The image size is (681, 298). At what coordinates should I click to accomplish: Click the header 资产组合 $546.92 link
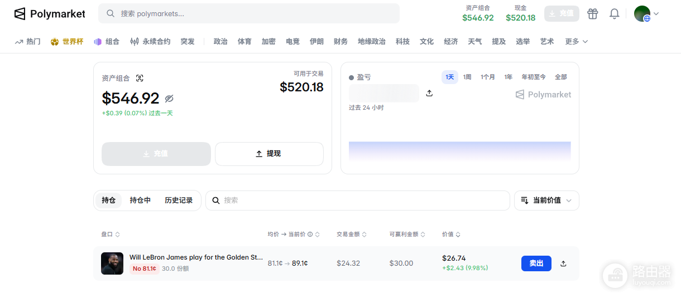(478, 13)
